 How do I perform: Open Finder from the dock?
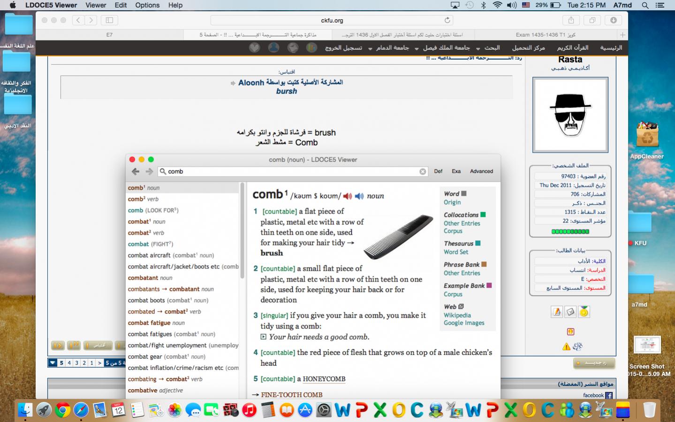click(x=25, y=410)
